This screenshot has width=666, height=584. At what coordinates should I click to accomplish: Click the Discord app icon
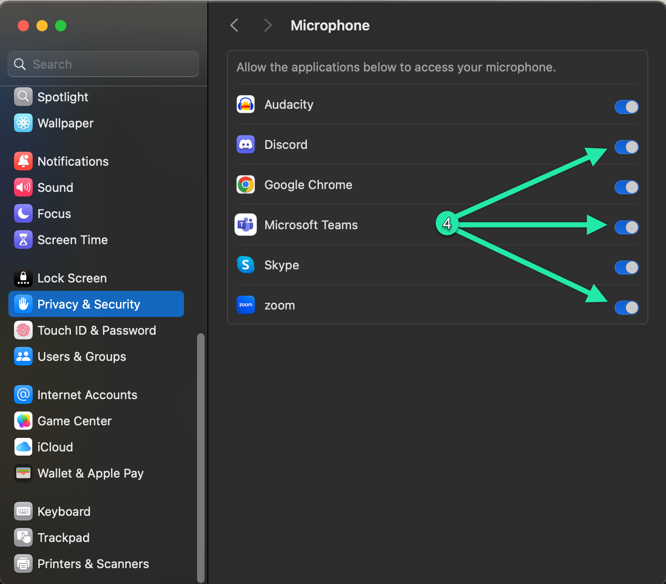pyautogui.click(x=246, y=145)
